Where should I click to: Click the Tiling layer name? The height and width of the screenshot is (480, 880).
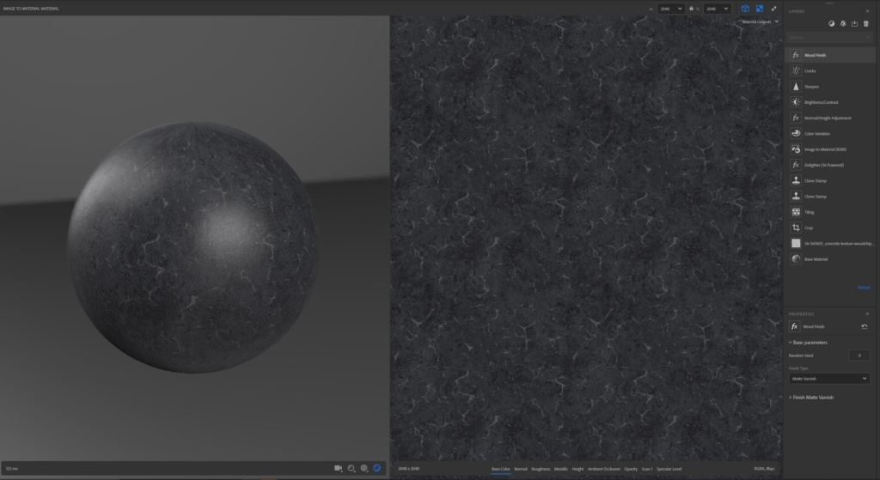(809, 212)
